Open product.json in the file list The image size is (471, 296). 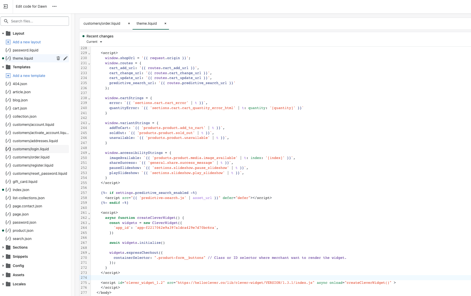tap(23, 231)
